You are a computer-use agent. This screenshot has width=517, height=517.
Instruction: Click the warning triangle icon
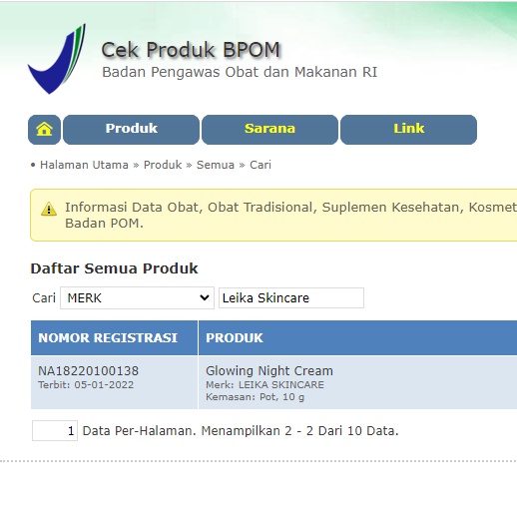49,210
